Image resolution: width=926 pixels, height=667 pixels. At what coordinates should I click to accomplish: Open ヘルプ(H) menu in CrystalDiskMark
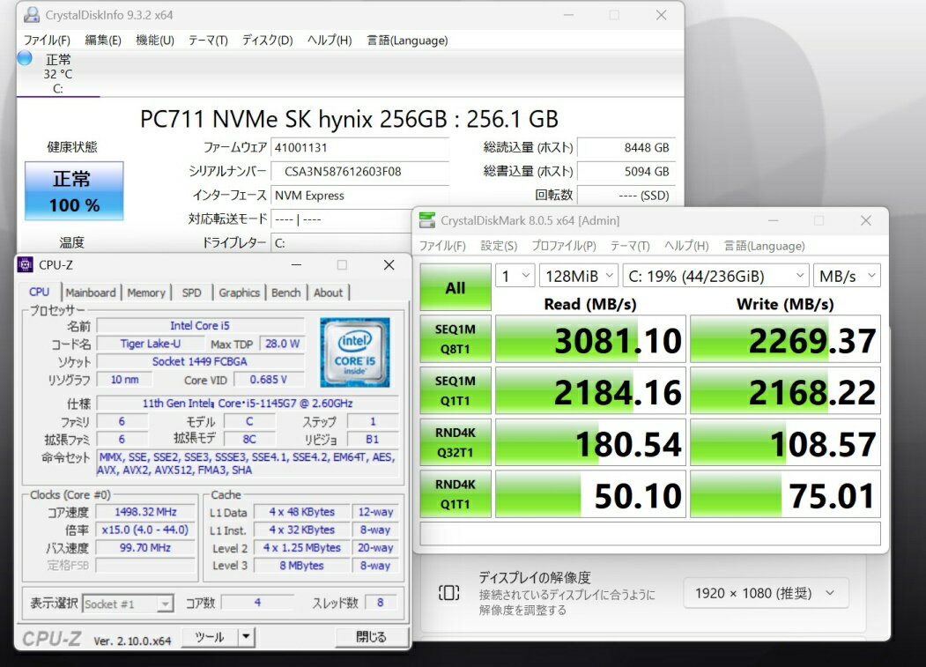686,246
